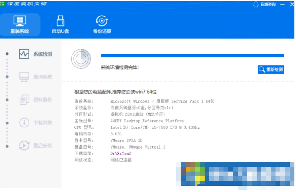This screenshot has width=296, height=192.
Task: Click the reinstall system monitor icon
Action: pyautogui.click(x=20, y=21)
